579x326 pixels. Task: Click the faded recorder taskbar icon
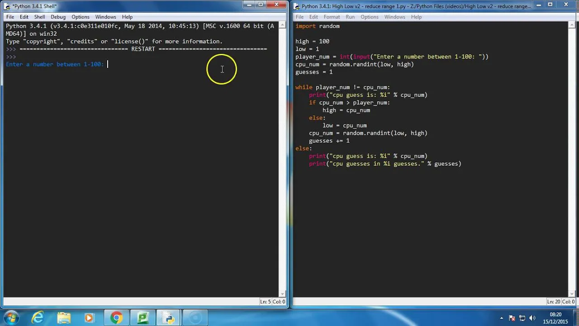195,318
